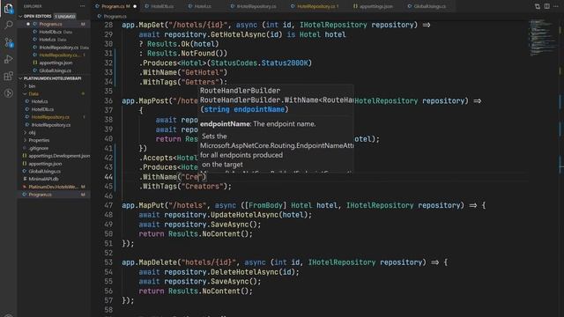Open the Run and Debug view
The image size is (564, 317).
tap(8, 59)
